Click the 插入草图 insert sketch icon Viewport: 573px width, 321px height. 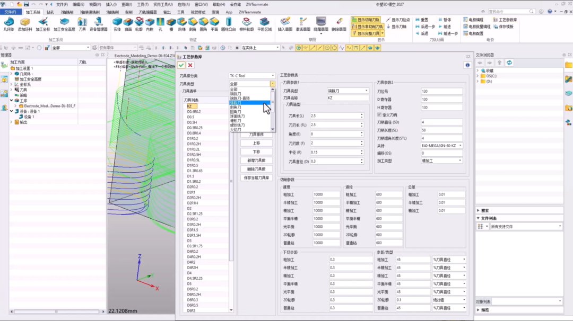tap(285, 24)
